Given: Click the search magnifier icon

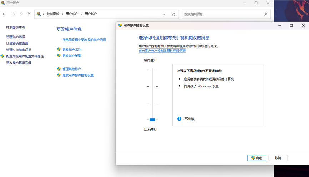Looking at the screenshot, I should tap(265, 14).
